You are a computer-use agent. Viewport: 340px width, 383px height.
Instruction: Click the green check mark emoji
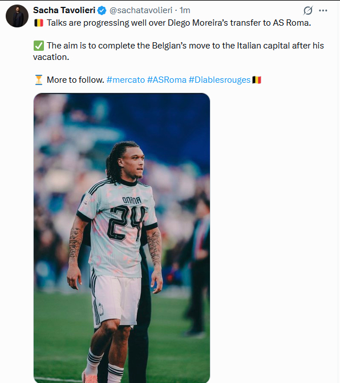[39, 46]
